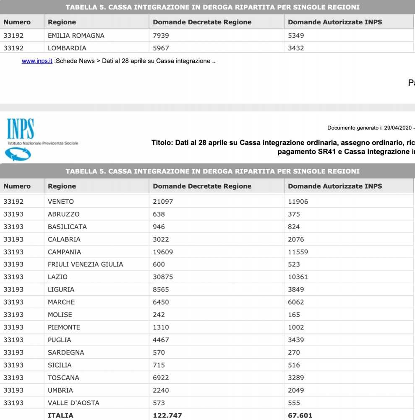This screenshot has height=420, width=415.
Task: Click the Numero header in lower table
Action: (x=17, y=186)
